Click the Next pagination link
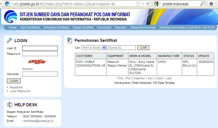218x128 pixels. [x=160, y=78]
